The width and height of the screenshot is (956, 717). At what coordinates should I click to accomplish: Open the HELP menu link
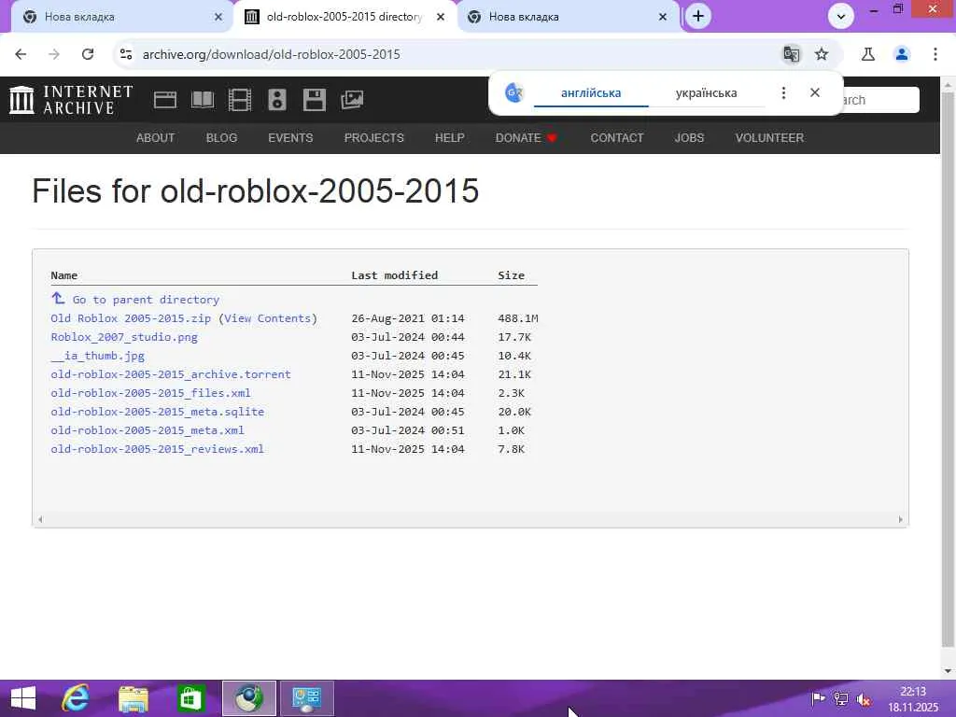pos(449,138)
